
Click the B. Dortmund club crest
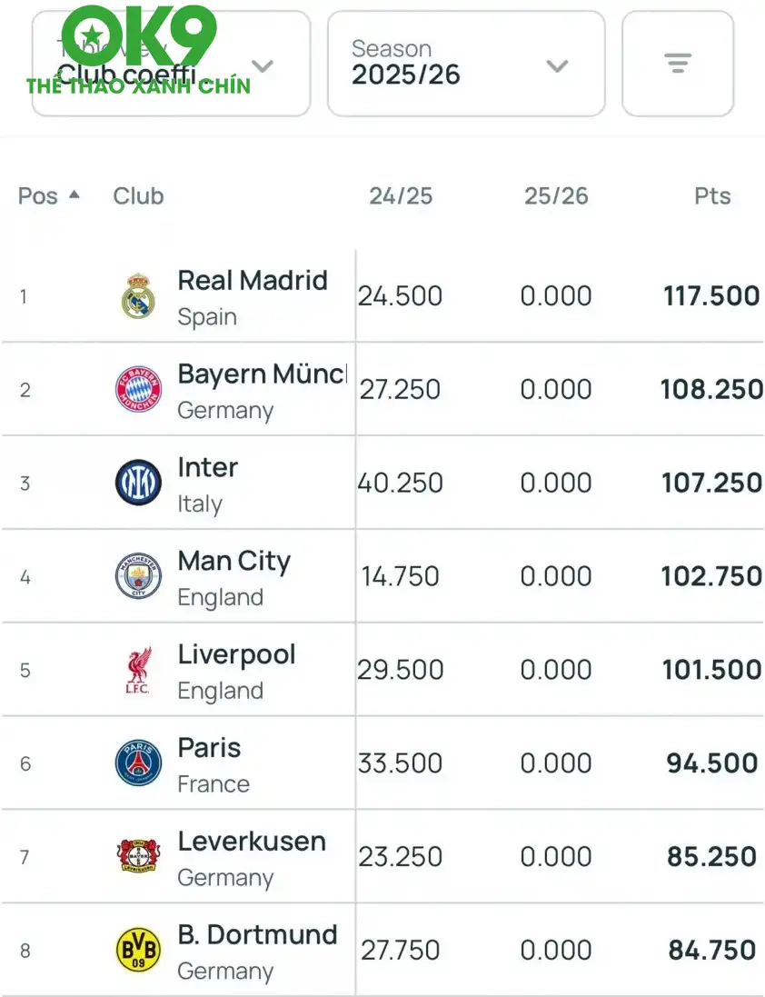click(138, 949)
